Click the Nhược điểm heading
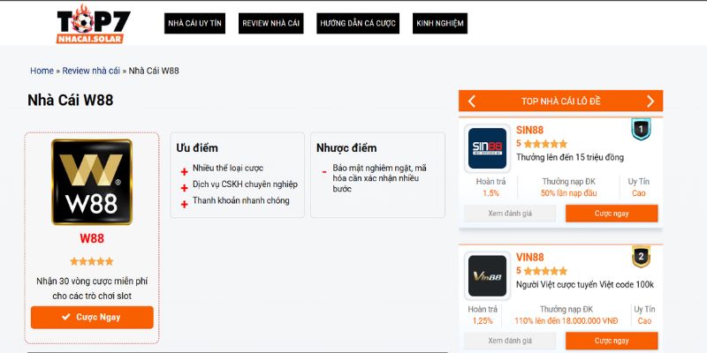Screen dimensions: 707x353 tap(346, 148)
